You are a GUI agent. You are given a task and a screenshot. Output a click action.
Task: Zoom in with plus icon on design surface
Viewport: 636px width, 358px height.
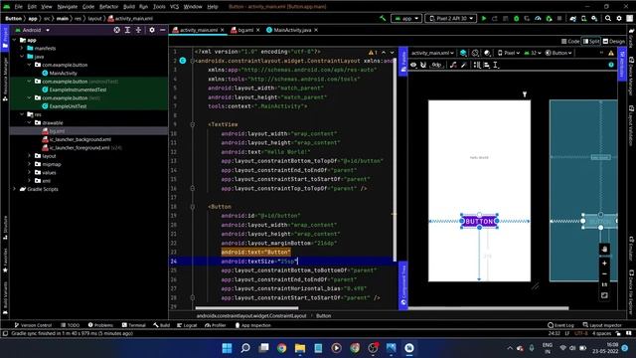coord(604,264)
